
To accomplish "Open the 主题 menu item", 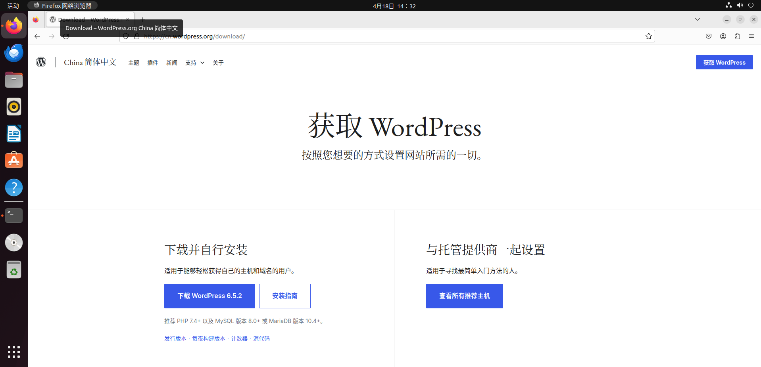I will pyautogui.click(x=134, y=63).
